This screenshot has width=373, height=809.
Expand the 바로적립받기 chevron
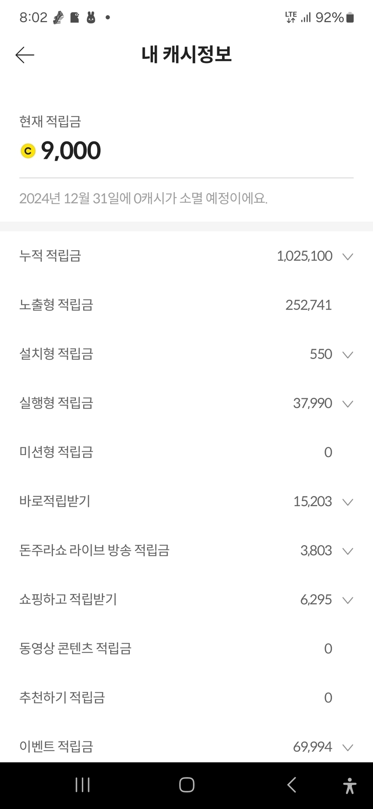(x=347, y=502)
